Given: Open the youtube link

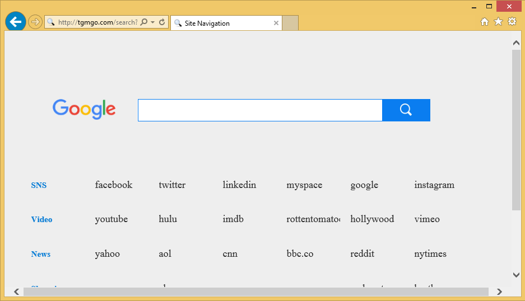Looking at the screenshot, I should pos(111,219).
